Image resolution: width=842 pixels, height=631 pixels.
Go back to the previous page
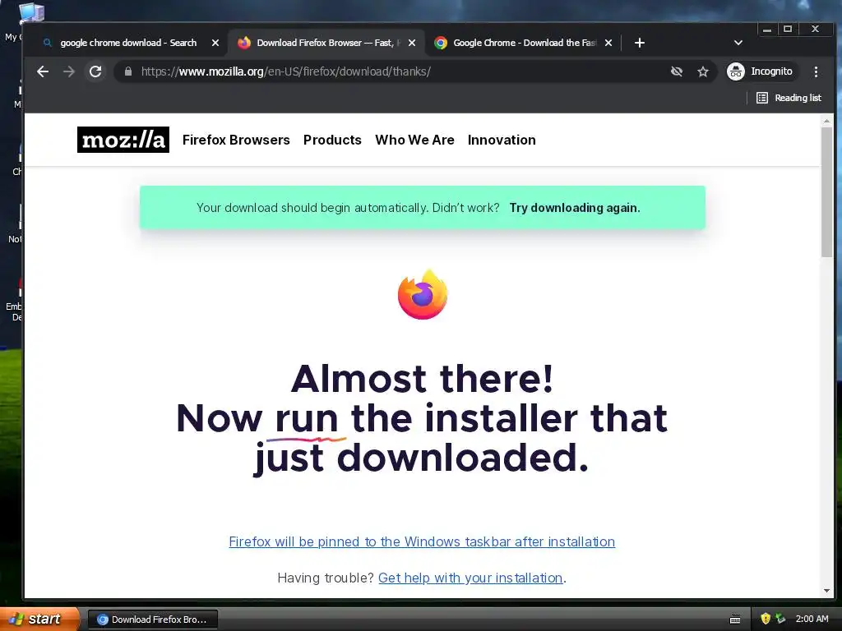pyautogui.click(x=43, y=71)
